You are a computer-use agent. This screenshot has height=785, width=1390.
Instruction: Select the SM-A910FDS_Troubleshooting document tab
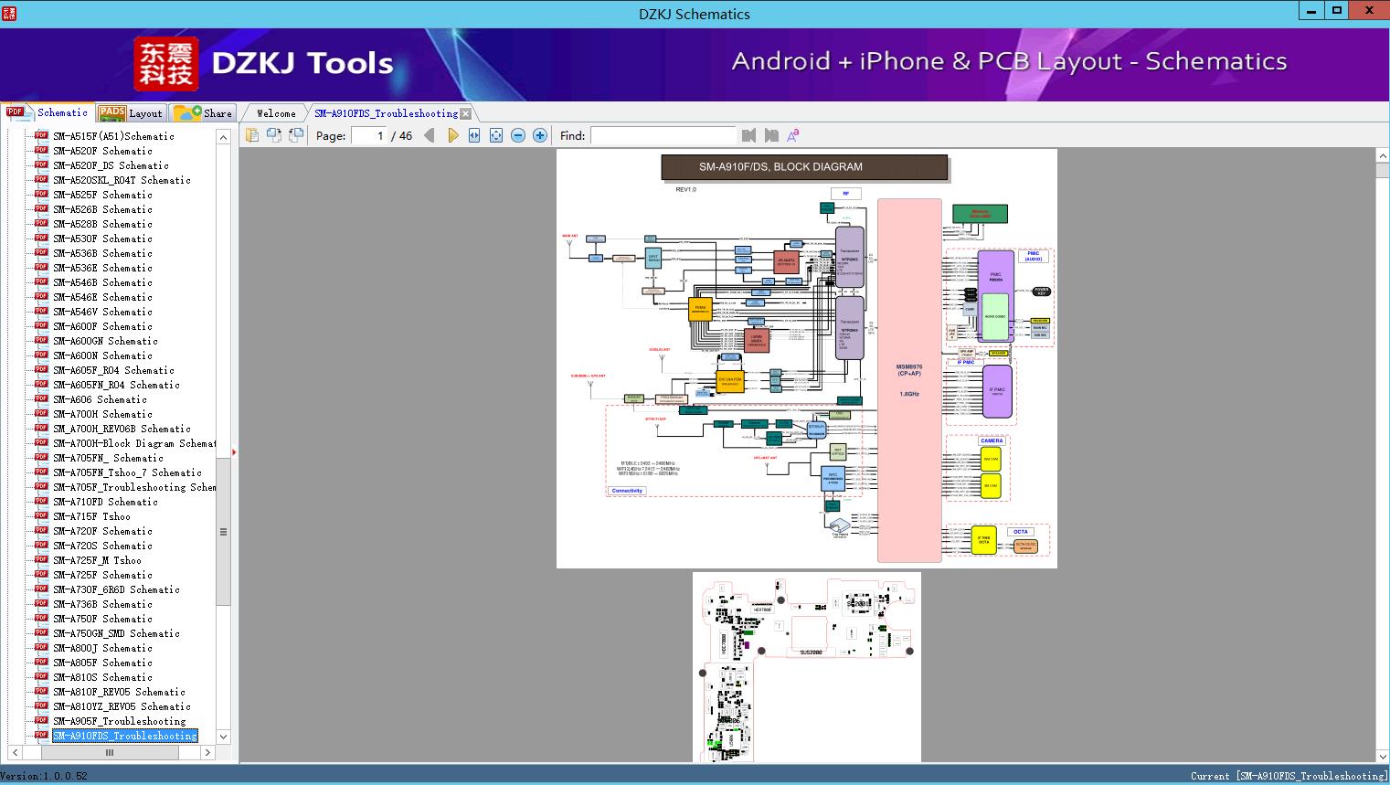coord(387,113)
